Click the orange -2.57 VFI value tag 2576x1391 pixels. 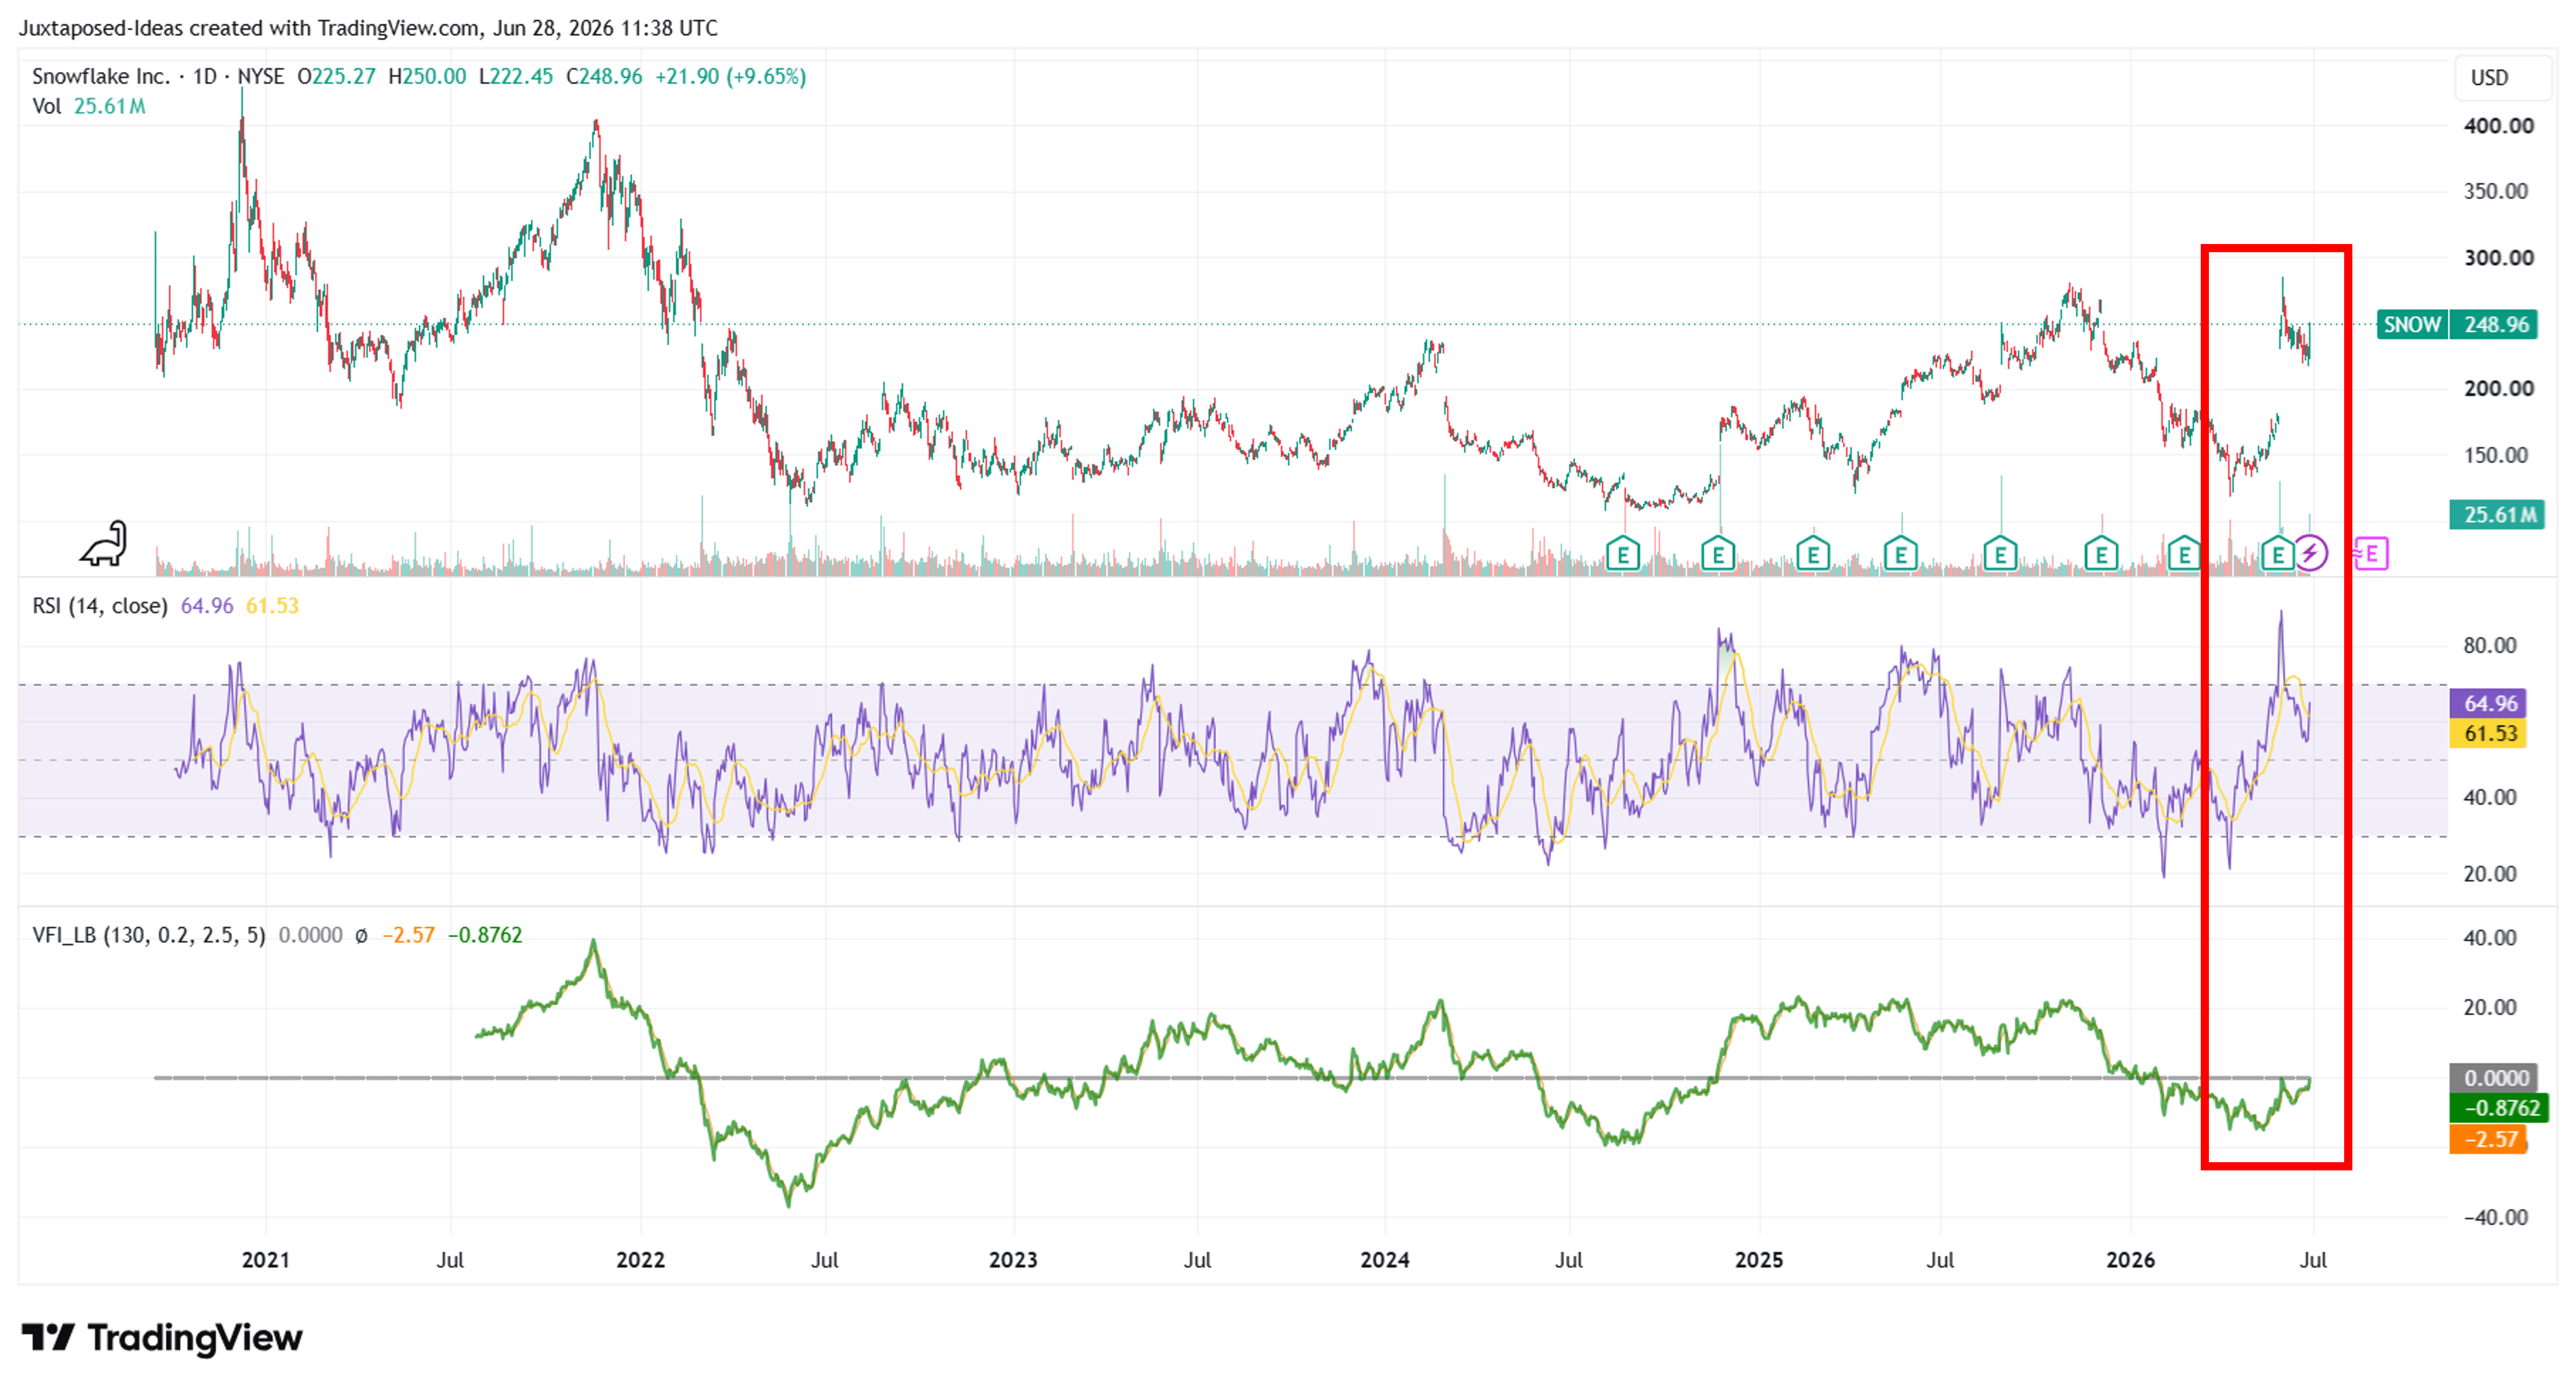click(x=2489, y=1139)
